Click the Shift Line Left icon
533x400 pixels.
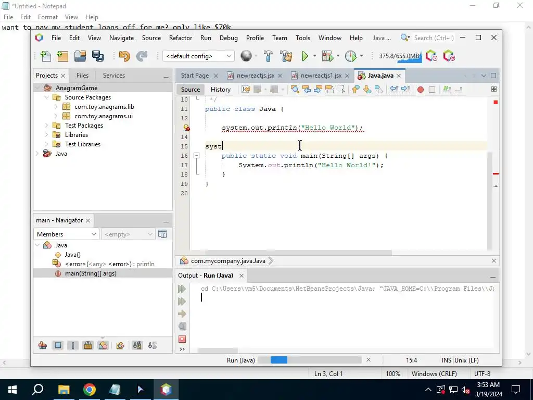(x=394, y=90)
